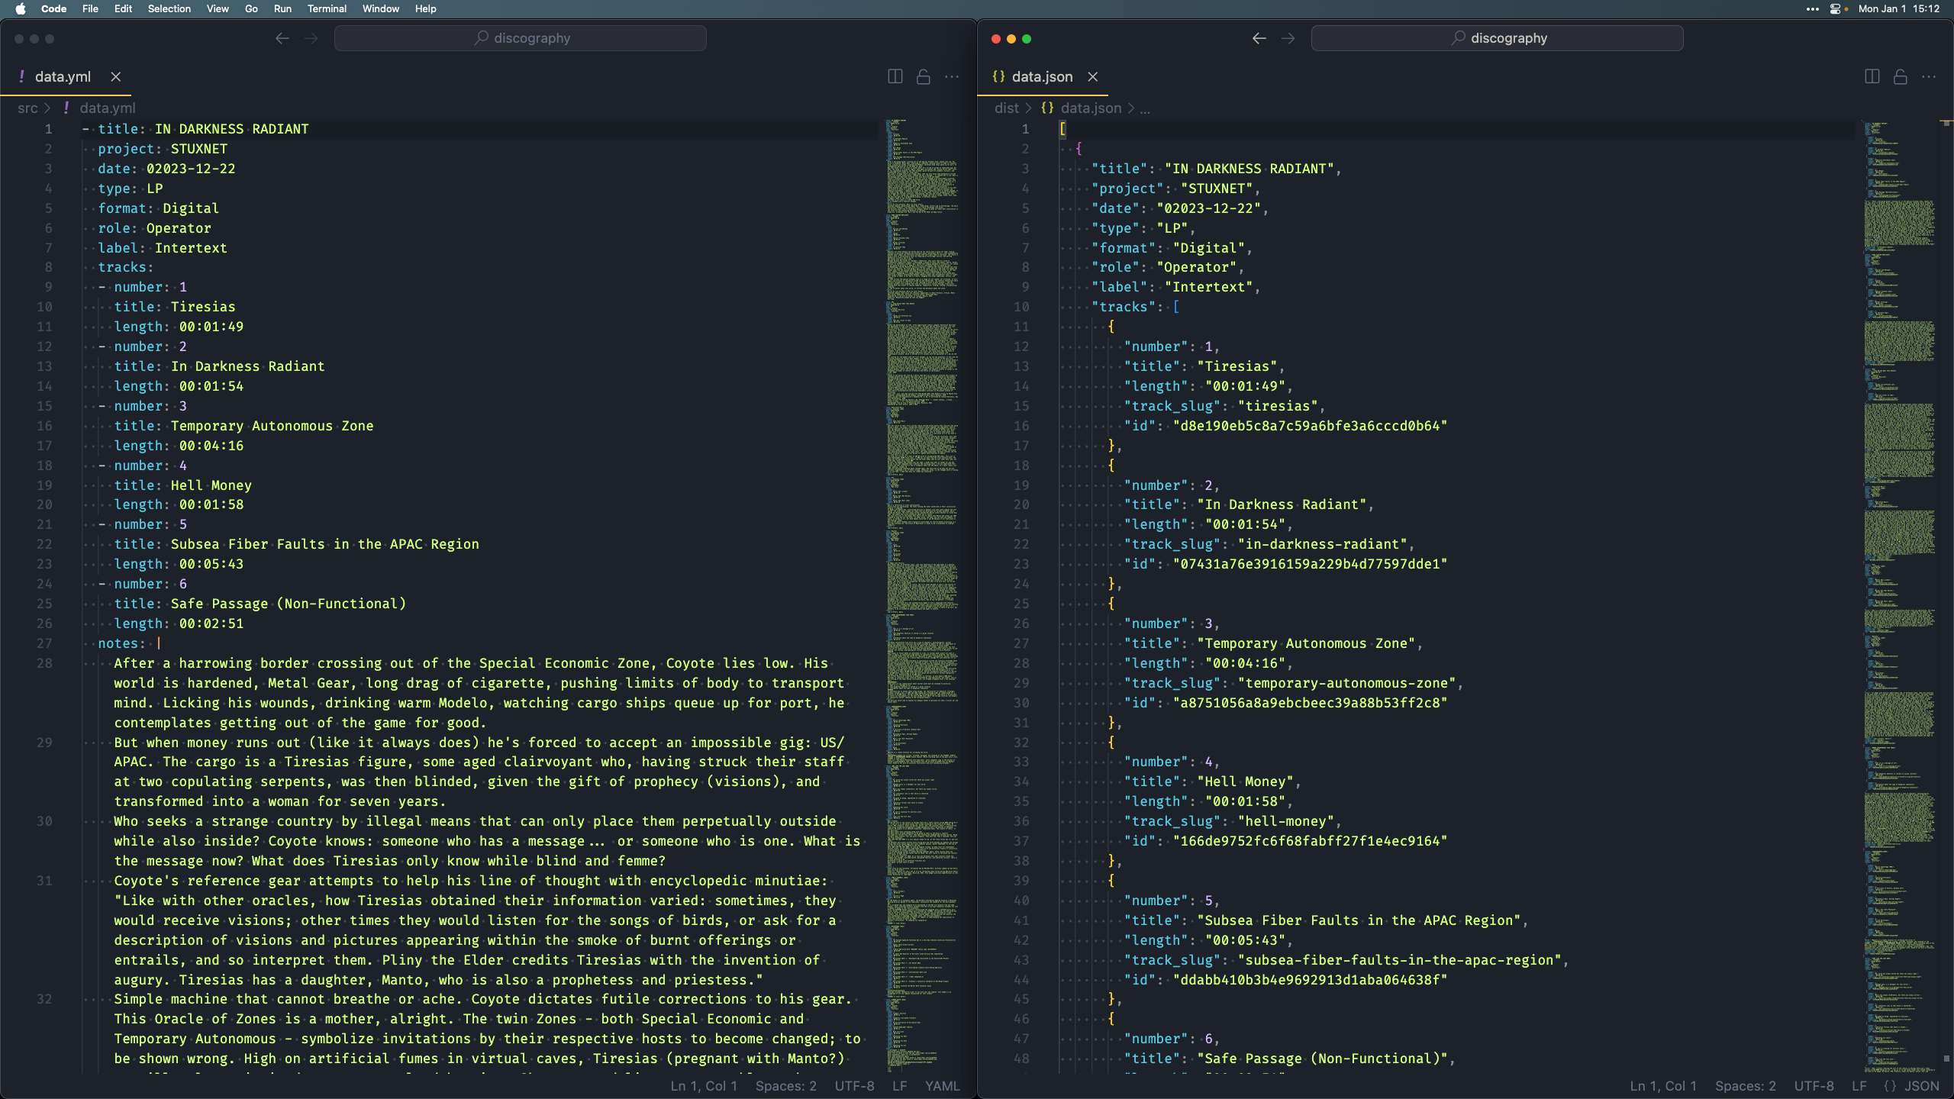Viewport: 1954px width, 1099px height.
Task: Click JSON line '"role": "Operator"'
Action: 1168,267
